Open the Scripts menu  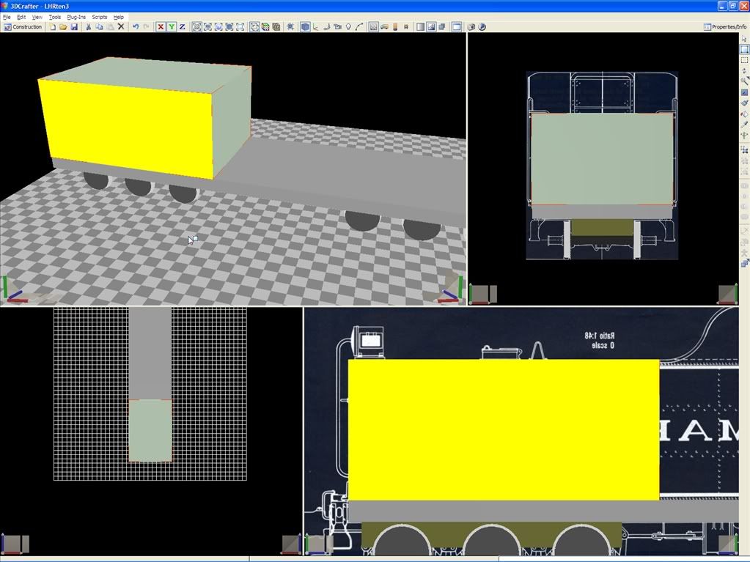coord(100,17)
